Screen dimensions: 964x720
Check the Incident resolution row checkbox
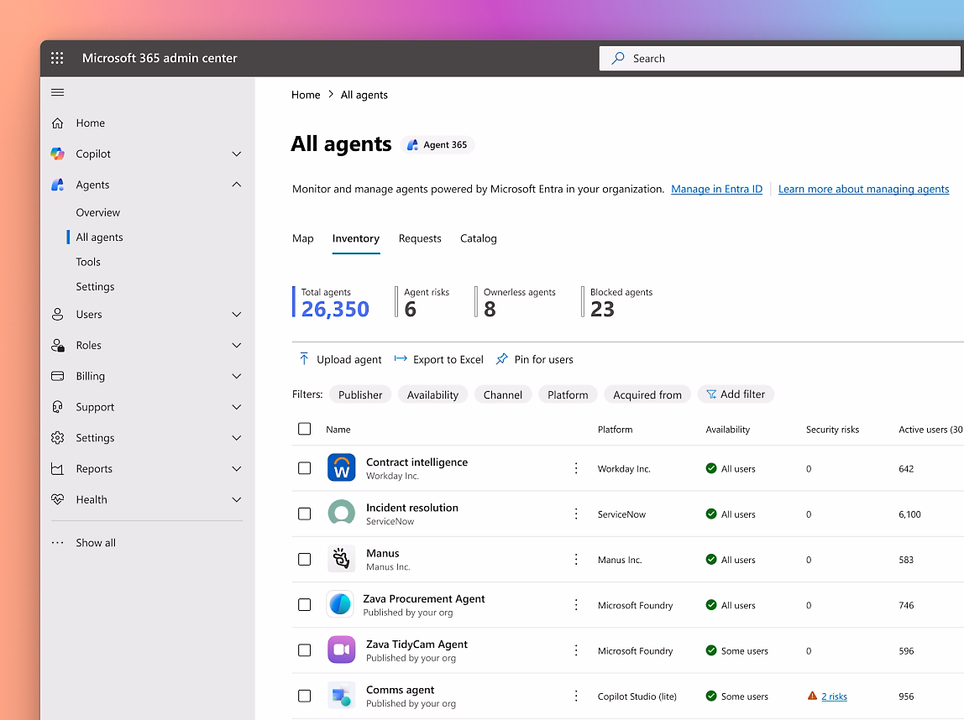point(305,514)
